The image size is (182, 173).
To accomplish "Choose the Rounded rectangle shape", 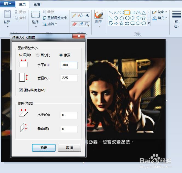I will [133, 12].
